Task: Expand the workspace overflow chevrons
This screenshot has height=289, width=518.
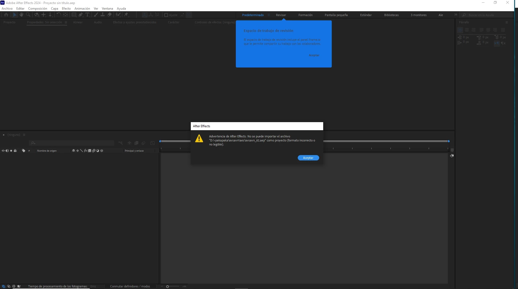Action: point(456,15)
